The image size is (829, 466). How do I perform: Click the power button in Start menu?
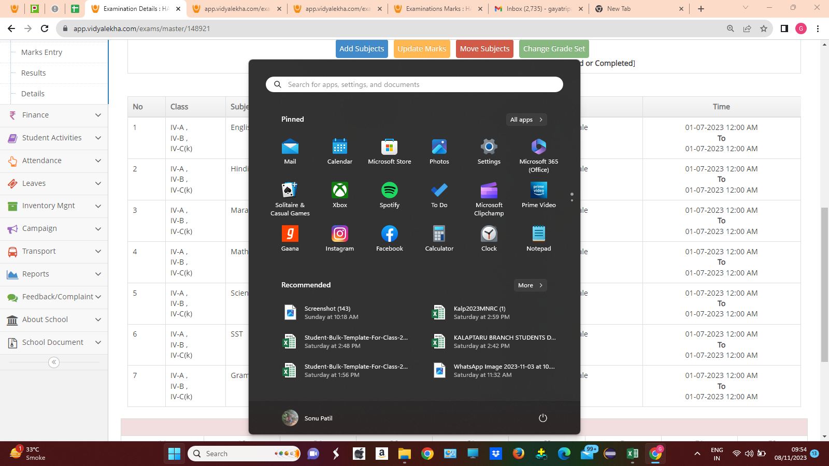tap(543, 418)
